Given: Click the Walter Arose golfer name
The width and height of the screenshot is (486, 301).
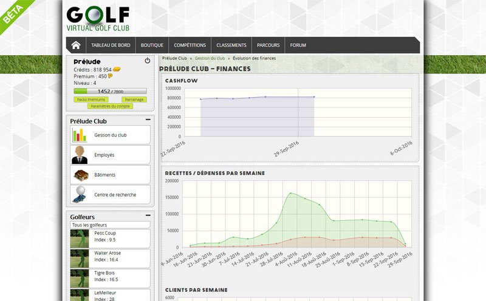Looking at the screenshot, I should (x=108, y=252).
